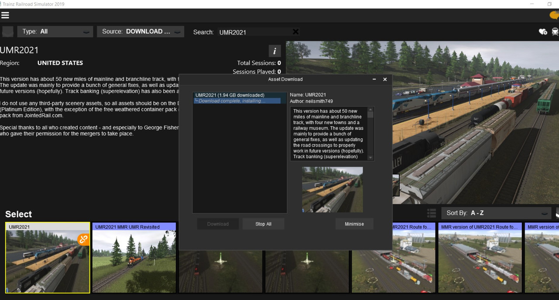Click Stop All in Asset Download

263,224
